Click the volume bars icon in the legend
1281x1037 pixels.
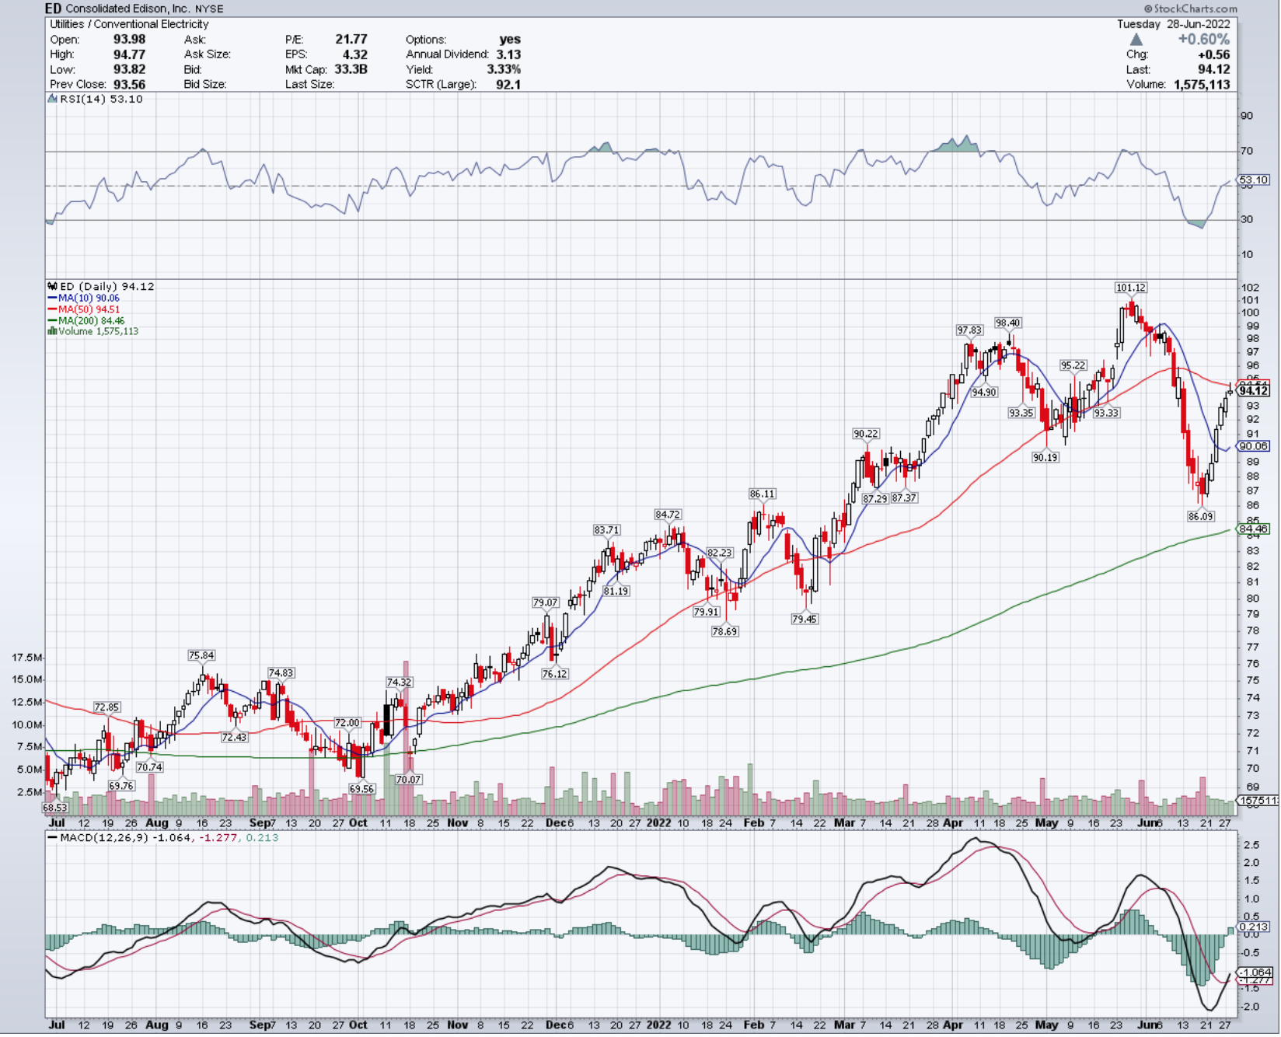52,332
